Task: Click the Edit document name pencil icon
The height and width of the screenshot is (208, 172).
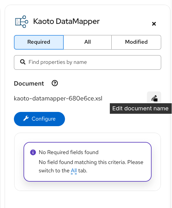Action: (x=154, y=98)
